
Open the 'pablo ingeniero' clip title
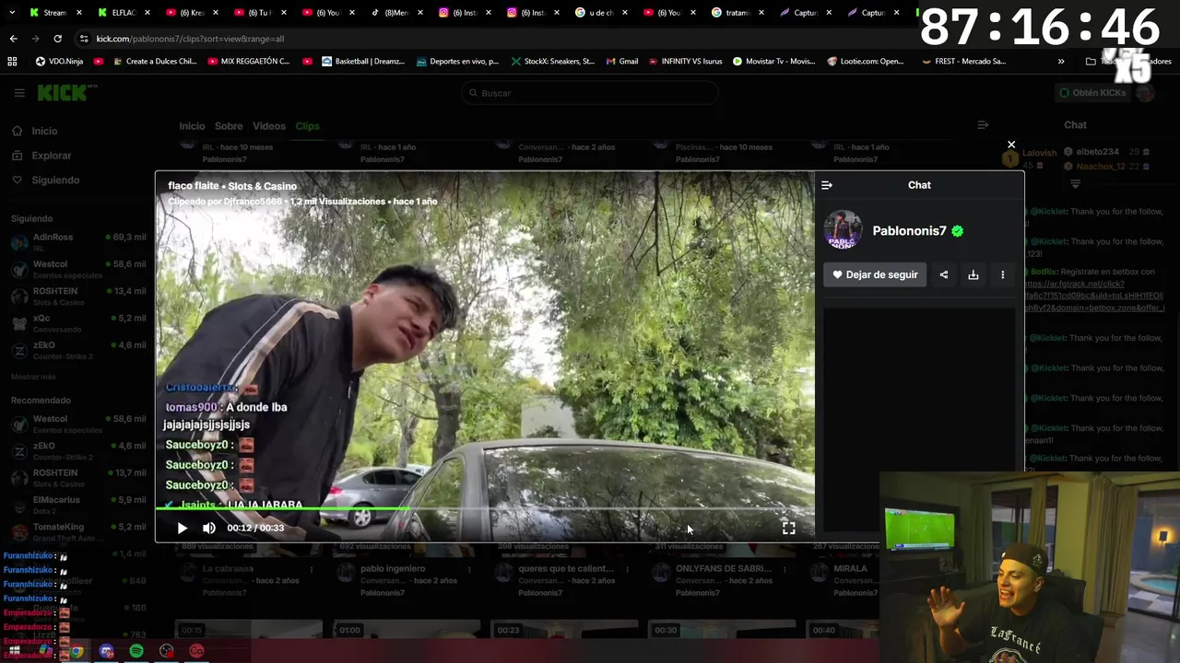(393, 569)
